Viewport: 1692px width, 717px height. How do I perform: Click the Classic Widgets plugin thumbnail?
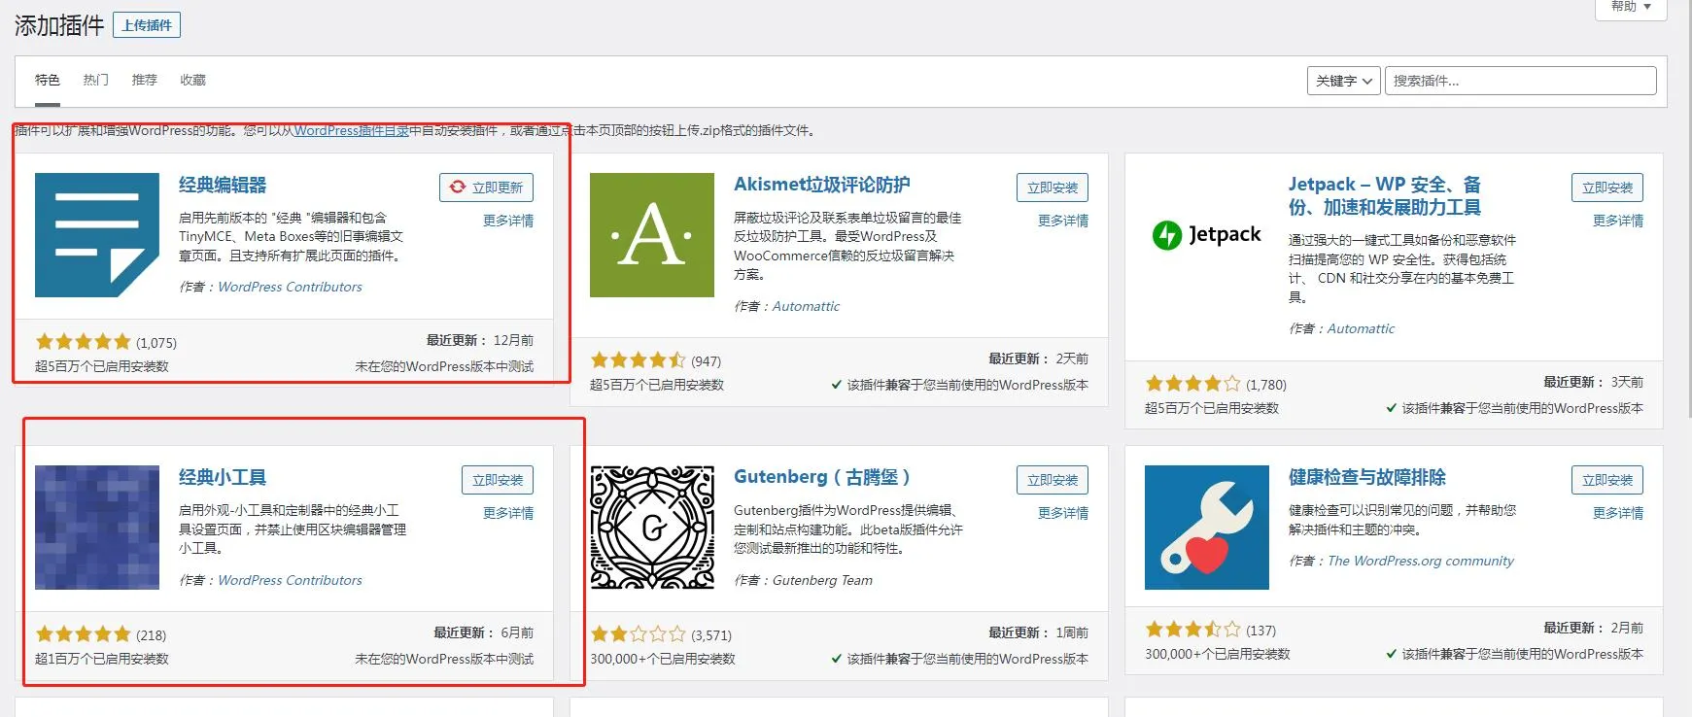pos(97,528)
